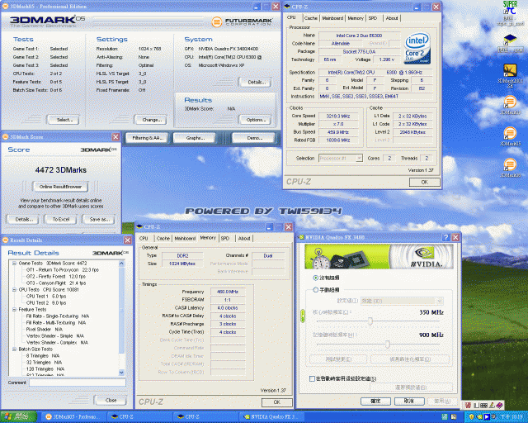Click the 900 MHz memory clock slider
The image size is (528, 423).
(x=388, y=344)
